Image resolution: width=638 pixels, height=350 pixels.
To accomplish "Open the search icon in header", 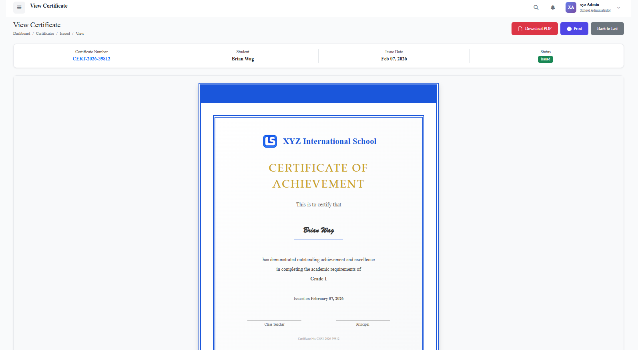I will point(536,8).
